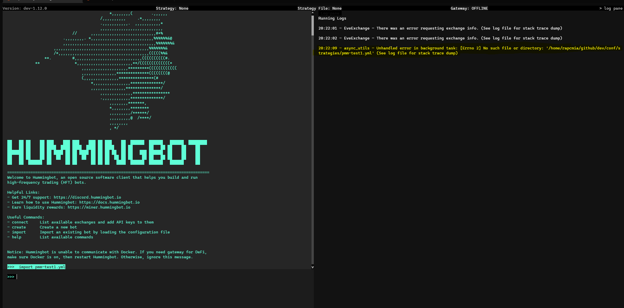
Task: Open the discord.hummingbot.io support link
Action: click(87, 197)
